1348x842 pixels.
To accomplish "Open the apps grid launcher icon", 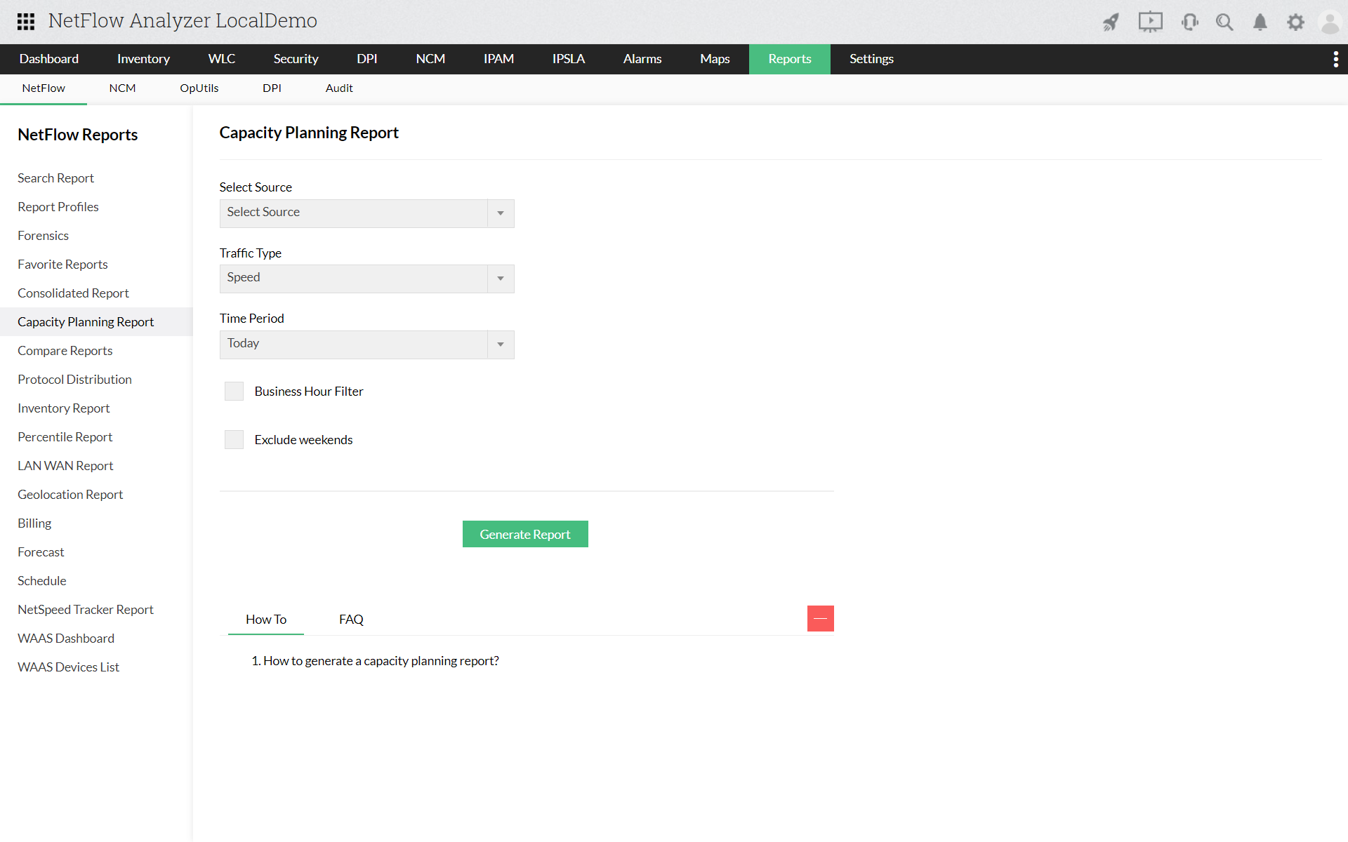I will tap(26, 21).
